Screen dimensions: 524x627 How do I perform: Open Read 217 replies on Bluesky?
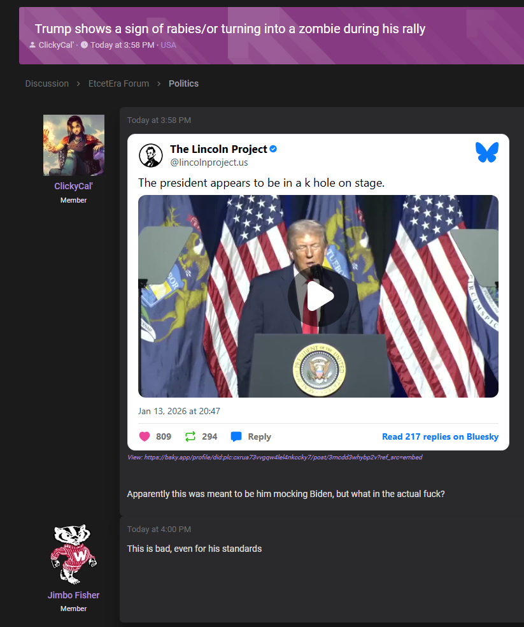440,436
